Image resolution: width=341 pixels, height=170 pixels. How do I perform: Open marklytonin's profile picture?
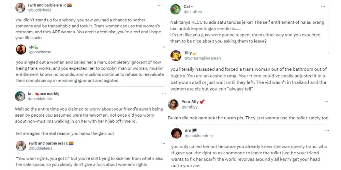[x=20, y=96]
